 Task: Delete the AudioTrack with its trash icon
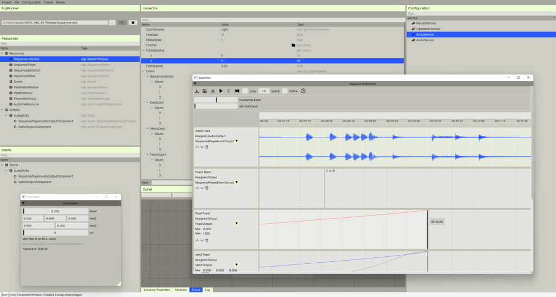207,147
